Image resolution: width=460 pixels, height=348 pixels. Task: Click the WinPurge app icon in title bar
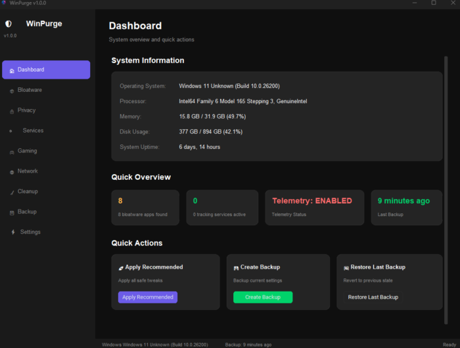(x=4, y=3)
